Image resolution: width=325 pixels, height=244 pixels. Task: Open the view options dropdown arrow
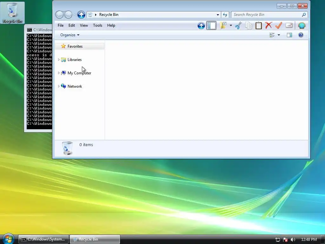[x=279, y=35]
